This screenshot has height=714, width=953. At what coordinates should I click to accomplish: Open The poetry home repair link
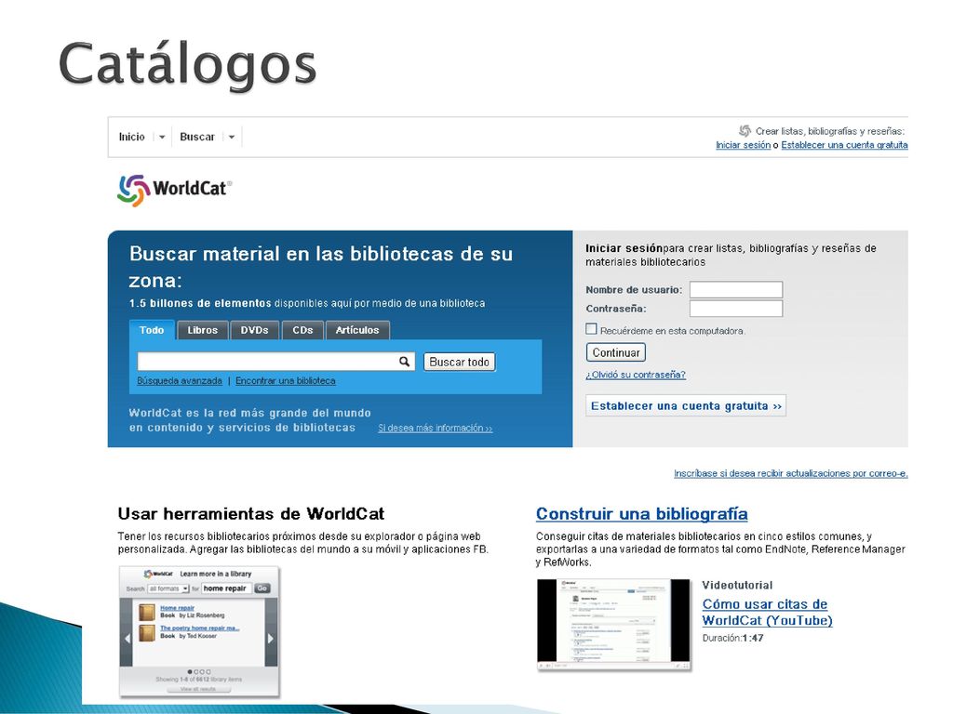pos(199,628)
